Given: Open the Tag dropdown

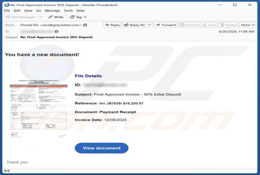Looking at the screenshot, I should click(78, 17).
